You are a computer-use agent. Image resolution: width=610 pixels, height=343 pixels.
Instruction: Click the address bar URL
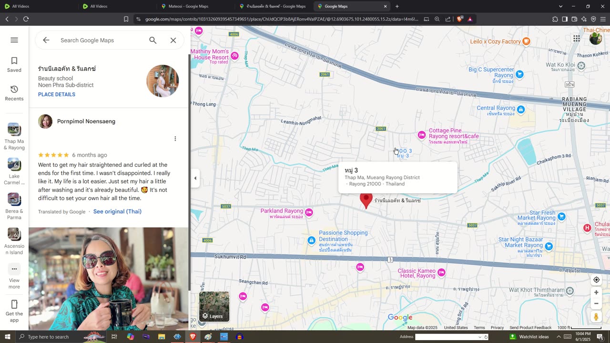click(x=282, y=19)
